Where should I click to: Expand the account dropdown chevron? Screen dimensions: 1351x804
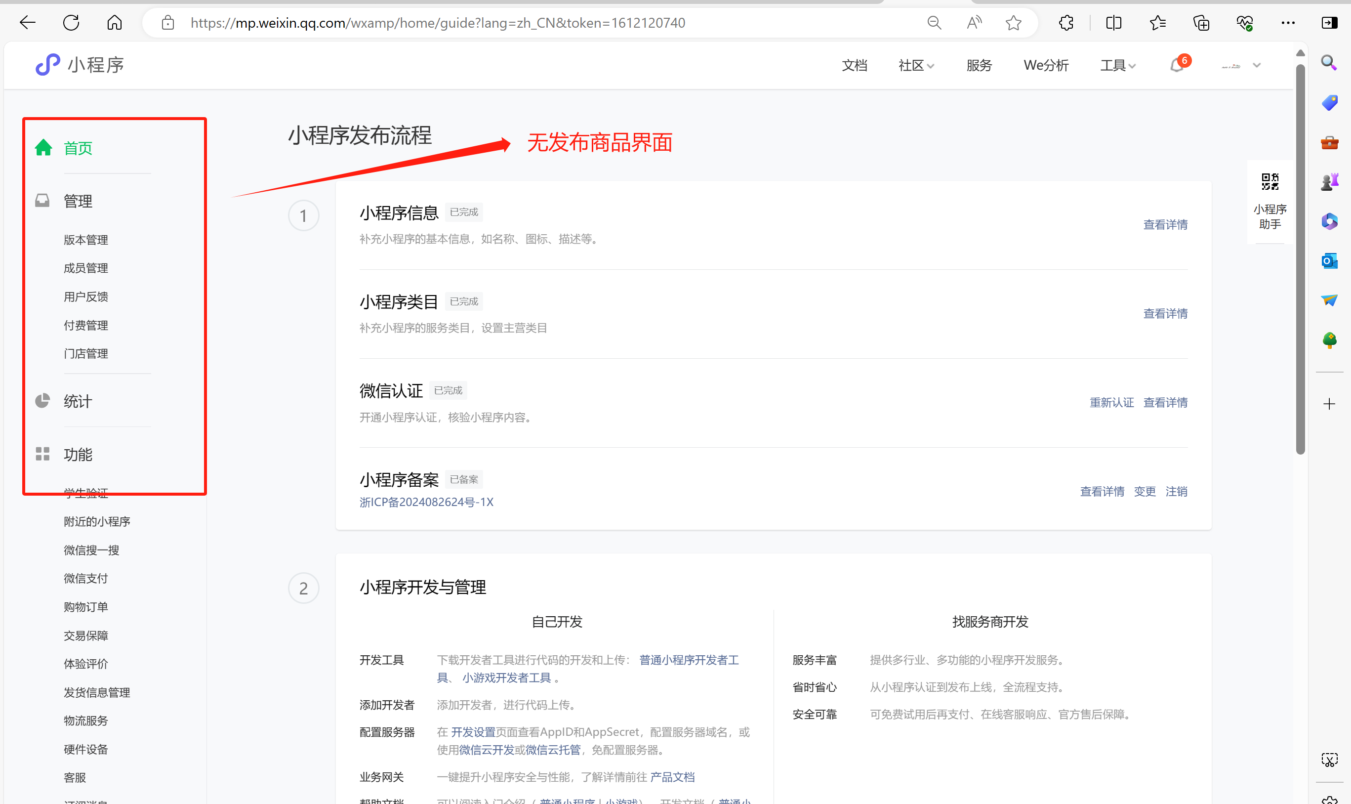pyautogui.click(x=1257, y=65)
